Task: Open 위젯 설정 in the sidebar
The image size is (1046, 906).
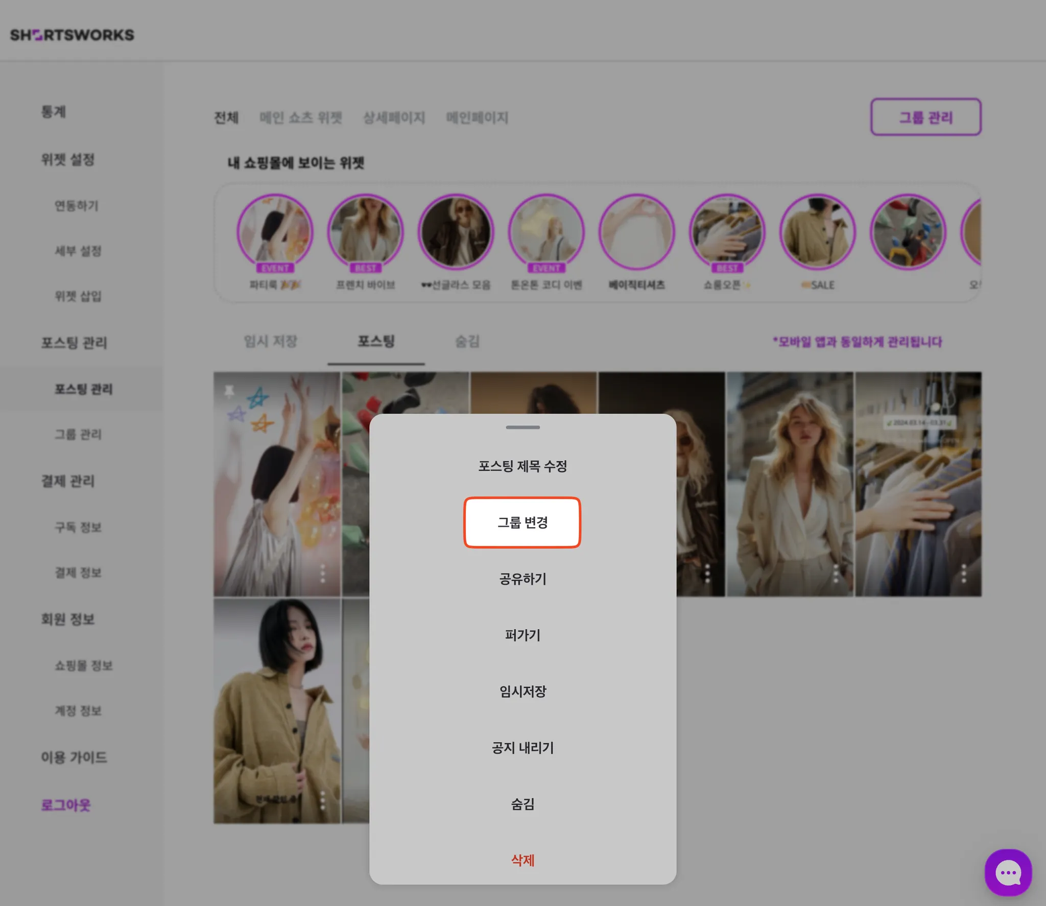Action: pos(68,160)
